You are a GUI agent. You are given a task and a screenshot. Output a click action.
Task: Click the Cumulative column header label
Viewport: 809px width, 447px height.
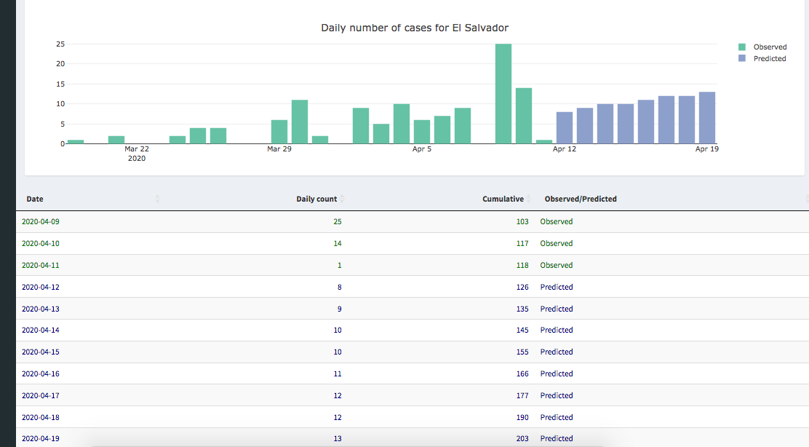point(503,199)
